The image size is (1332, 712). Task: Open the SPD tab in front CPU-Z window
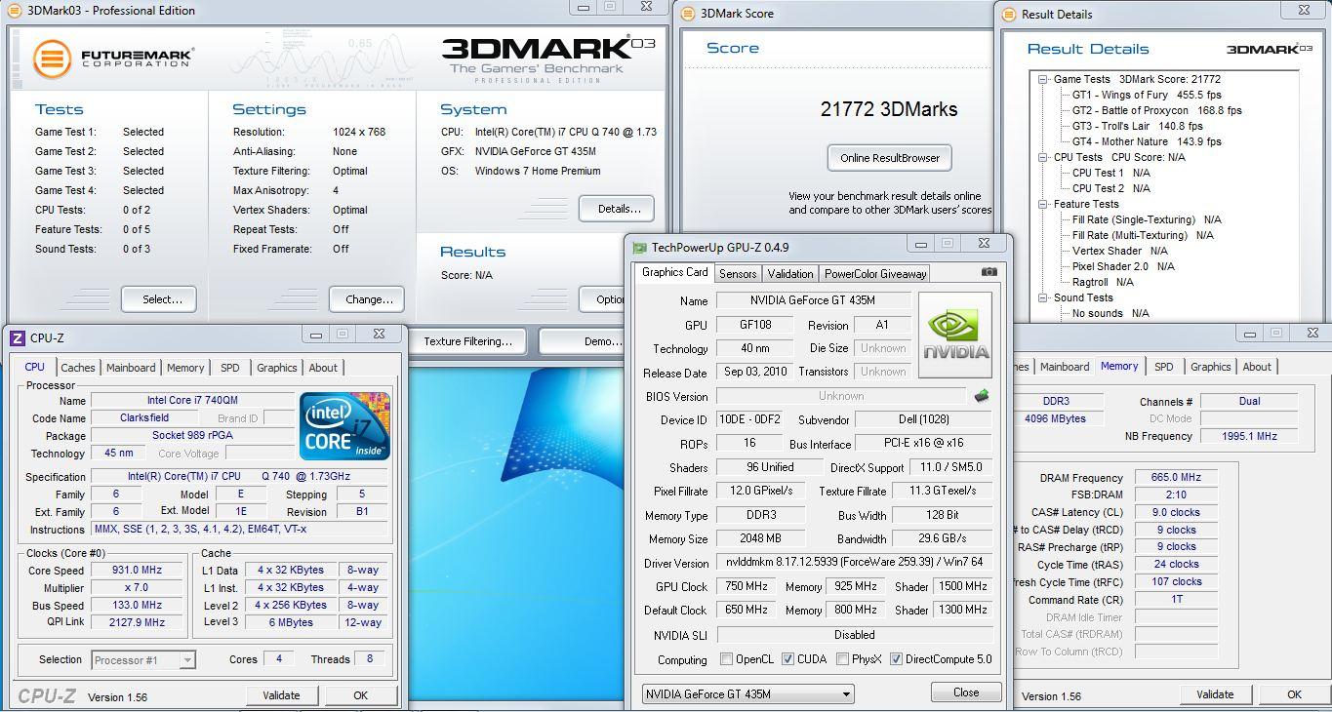pos(229,368)
